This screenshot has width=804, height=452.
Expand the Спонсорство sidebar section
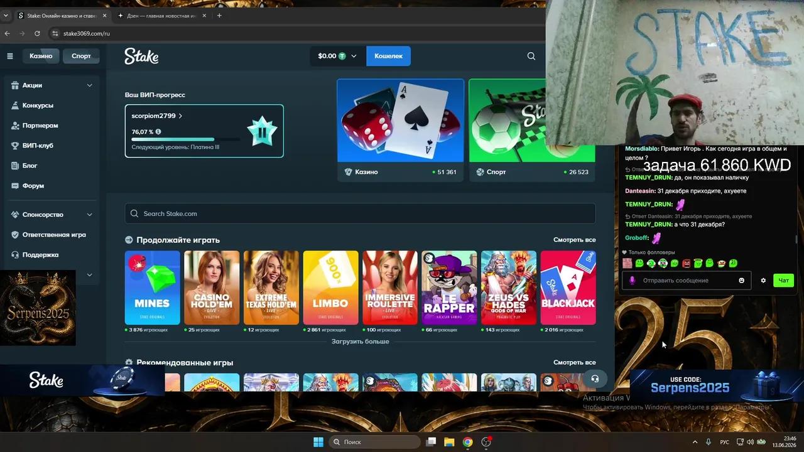[x=89, y=215]
